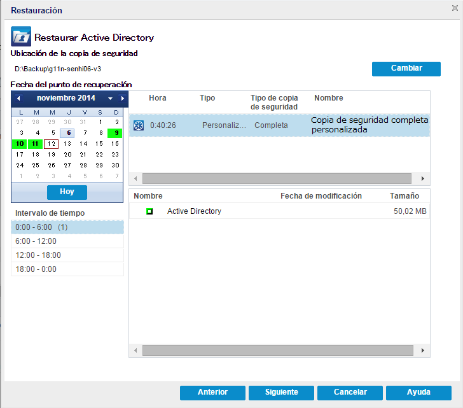Go to previous month in calendar

coord(18,99)
